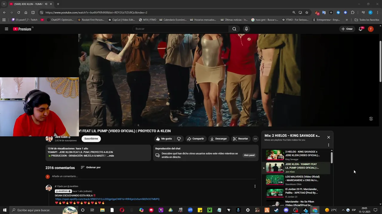Viewport: 382px width, 214px height.
Task: Open pinned comment action menu
Action: coord(255,186)
